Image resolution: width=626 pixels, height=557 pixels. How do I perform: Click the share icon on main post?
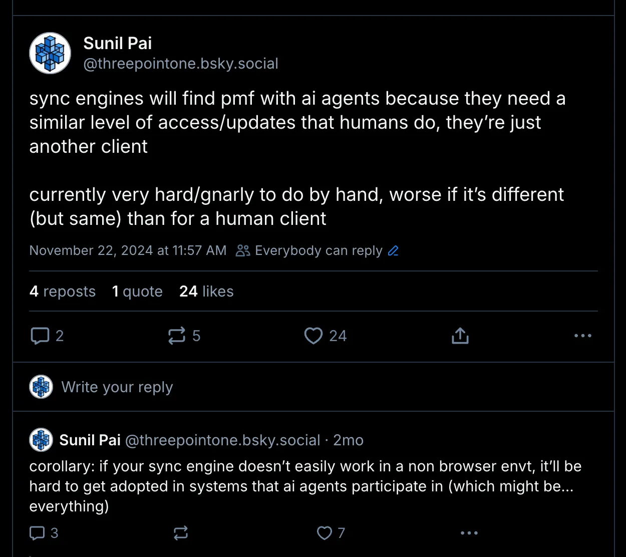click(460, 336)
